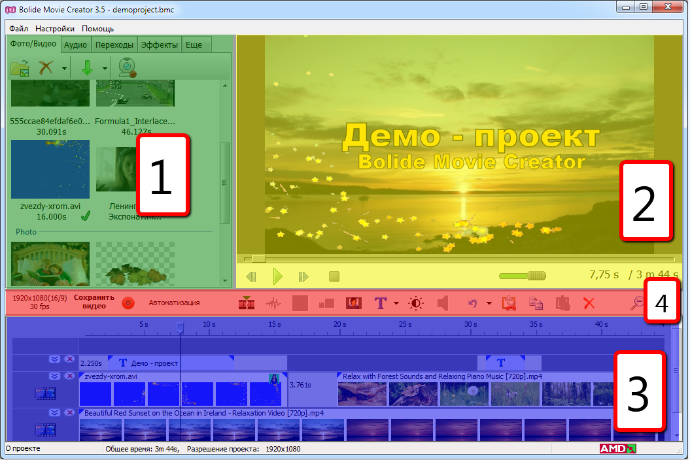The width and height of the screenshot is (690, 460).
Task: Switch to the Фото/Видео tab
Action: click(x=33, y=44)
